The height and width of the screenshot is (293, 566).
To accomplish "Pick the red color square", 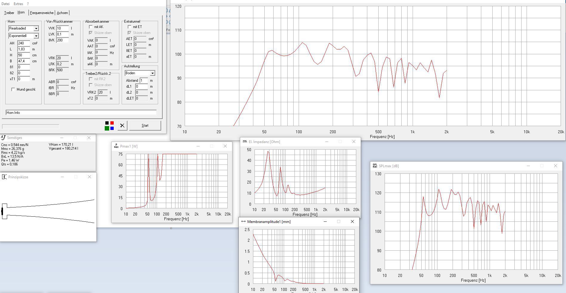I will 112,123.
